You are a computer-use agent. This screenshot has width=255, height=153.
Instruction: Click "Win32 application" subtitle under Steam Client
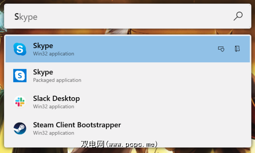click(x=54, y=133)
